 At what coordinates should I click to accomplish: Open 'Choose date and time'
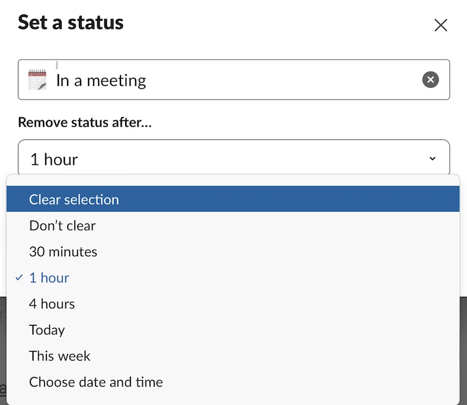[96, 382]
